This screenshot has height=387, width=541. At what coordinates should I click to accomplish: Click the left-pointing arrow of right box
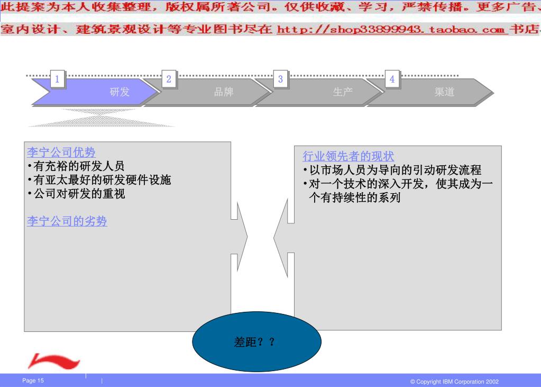click(x=284, y=238)
